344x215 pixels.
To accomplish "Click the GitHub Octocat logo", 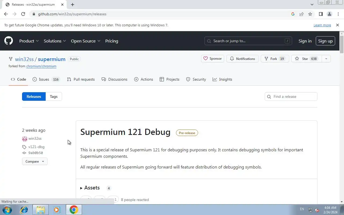I will (9, 41).
